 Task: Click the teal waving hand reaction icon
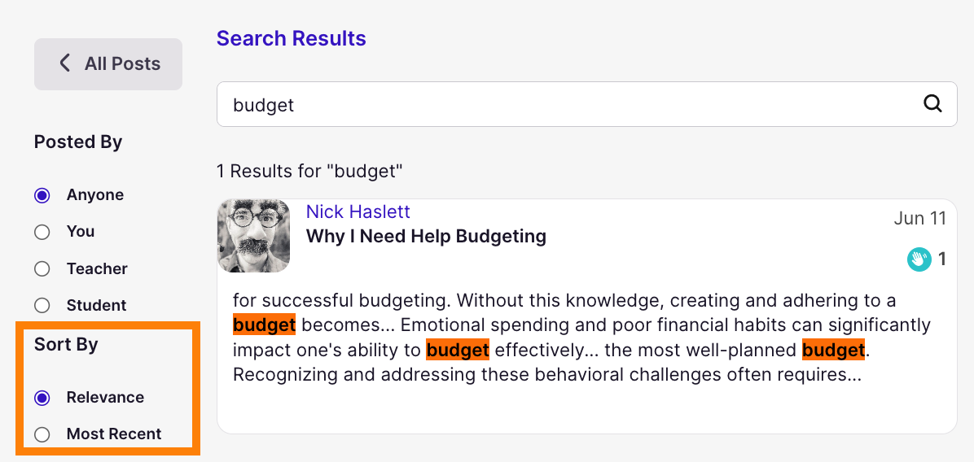coord(919,259)
